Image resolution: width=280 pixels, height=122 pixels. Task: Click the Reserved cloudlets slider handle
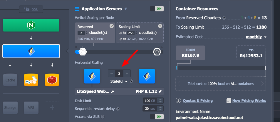pos(83,52)
